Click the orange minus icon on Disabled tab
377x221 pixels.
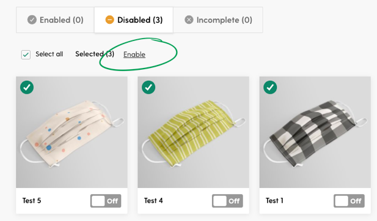(x=109, y=20)
